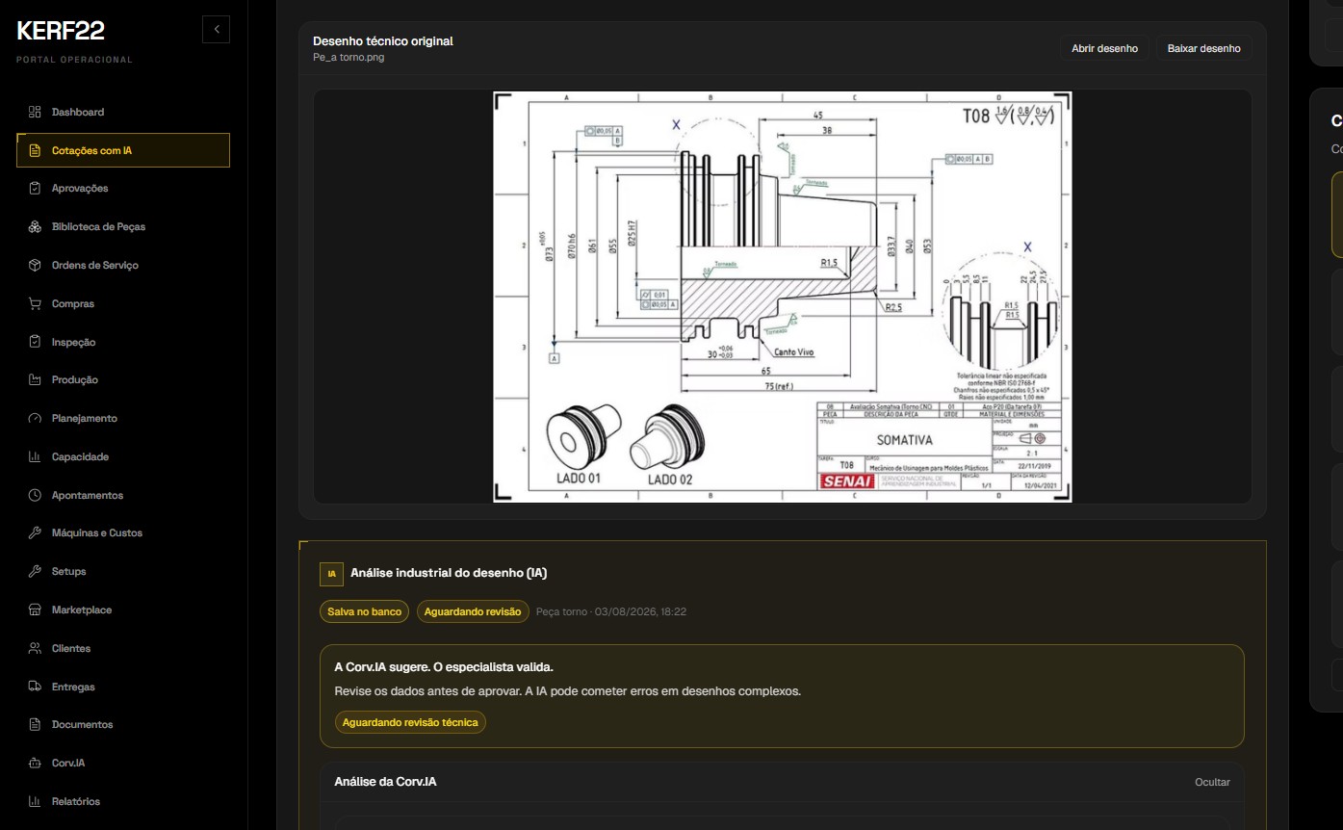Click the Baixar desenho button
1343x830 pixels.
pyautogui.click(x=1203, y=48)
